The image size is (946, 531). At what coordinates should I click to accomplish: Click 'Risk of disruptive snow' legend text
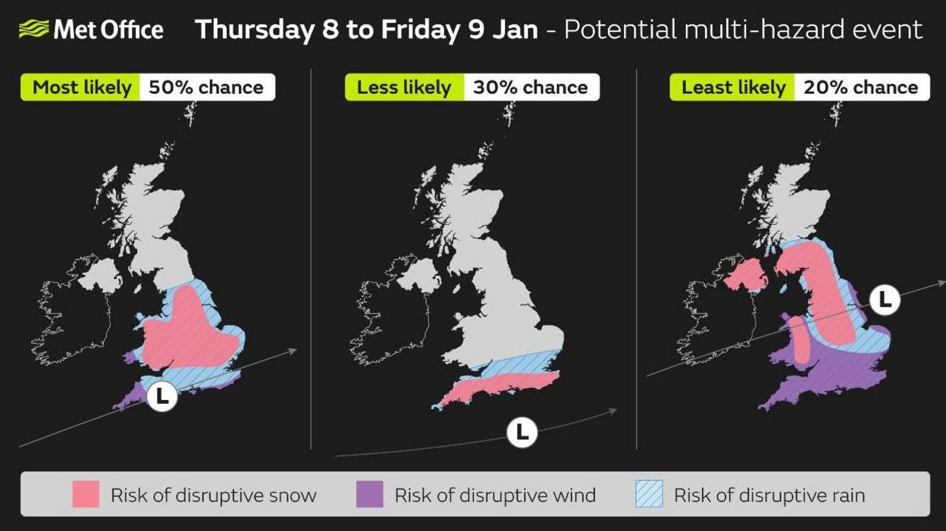(x=213, y=495)
